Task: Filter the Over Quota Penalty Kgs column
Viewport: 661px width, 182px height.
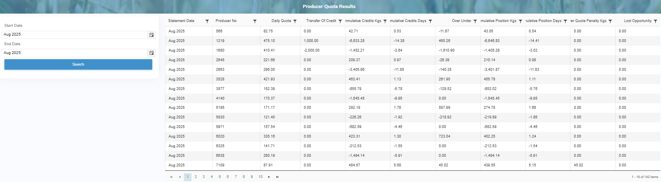Action: (610, 21)
